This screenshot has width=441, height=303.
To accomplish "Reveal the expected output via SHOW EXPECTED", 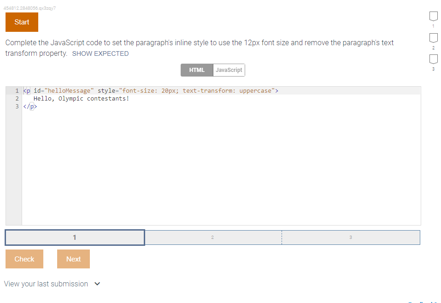I will click(x=100, y=53).
